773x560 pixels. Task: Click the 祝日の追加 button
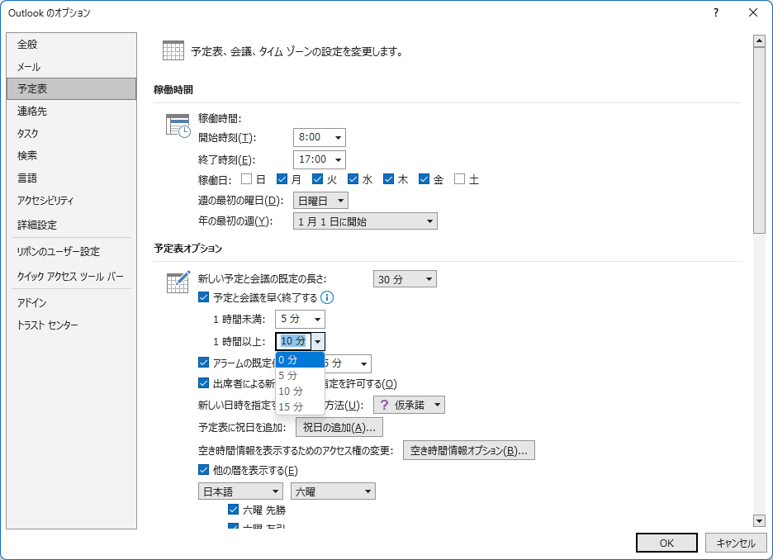[x=339, y=428]
